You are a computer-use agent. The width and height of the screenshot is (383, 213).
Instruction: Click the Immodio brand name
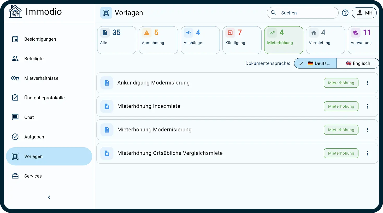[x=44, y=11]
